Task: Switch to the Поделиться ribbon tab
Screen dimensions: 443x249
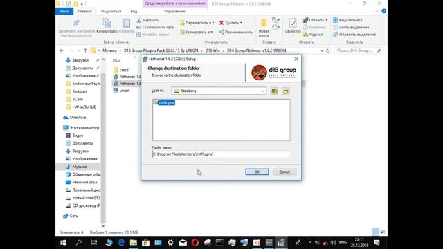Action: coord(111,11)
